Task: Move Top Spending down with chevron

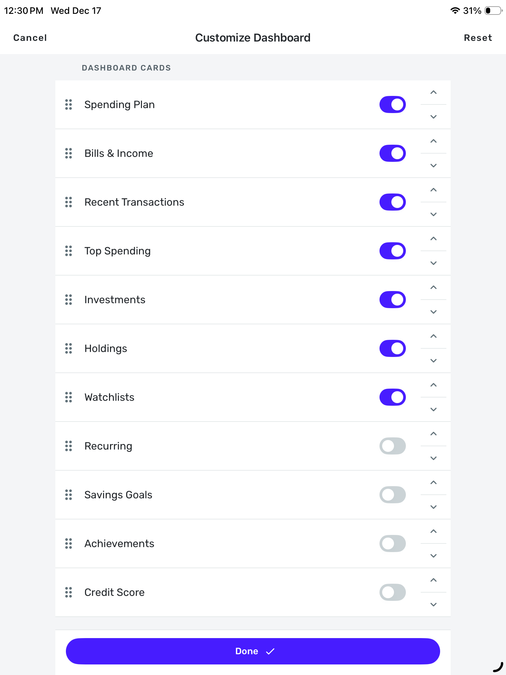Action: pos(434,263)
